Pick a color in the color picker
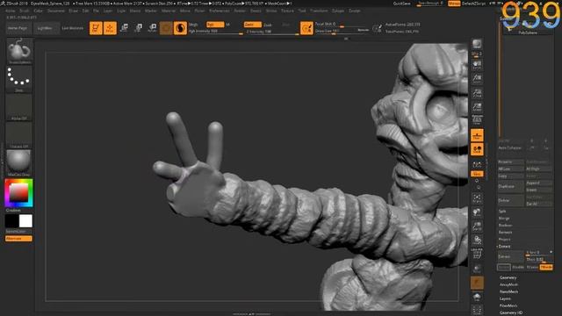Screen dimensions: 562x316 [18, 193]
